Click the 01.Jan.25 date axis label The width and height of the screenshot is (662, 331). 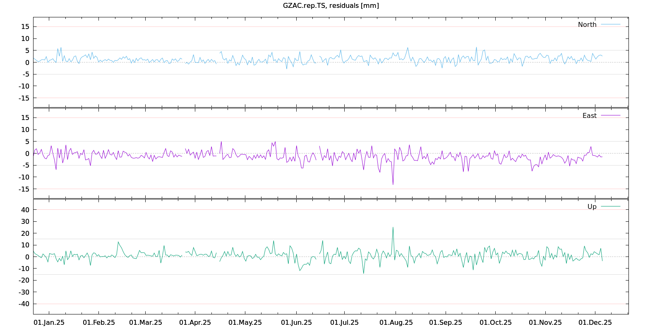pyautogui.click(x=49, y=322)
